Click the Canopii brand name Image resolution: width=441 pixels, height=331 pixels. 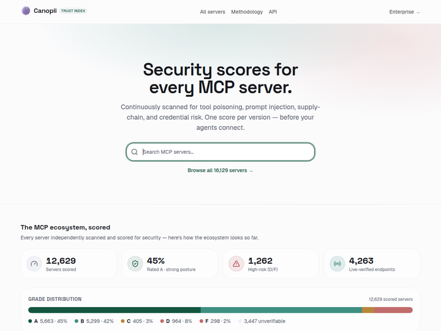45,10
